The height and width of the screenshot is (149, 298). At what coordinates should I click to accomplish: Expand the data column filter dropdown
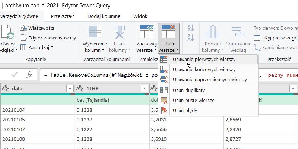[69, 88]
